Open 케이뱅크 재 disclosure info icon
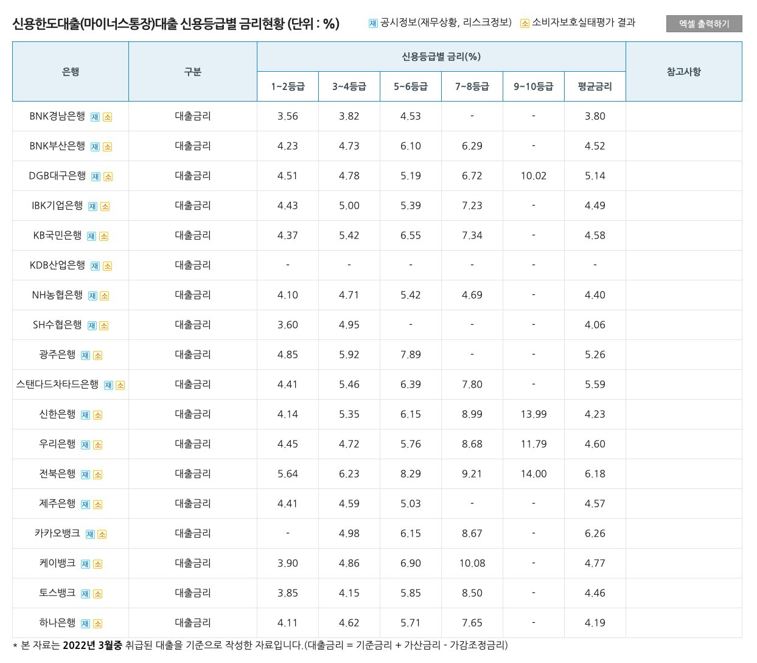Image resolution: width=757 pixels, height=663 pixels. (x=85, y=564)
